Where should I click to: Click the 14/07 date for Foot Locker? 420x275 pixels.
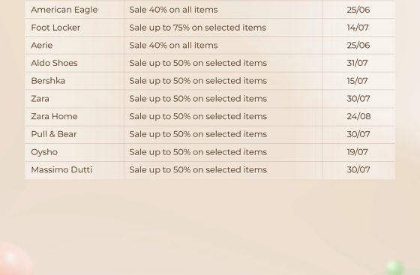pos(358,28)
